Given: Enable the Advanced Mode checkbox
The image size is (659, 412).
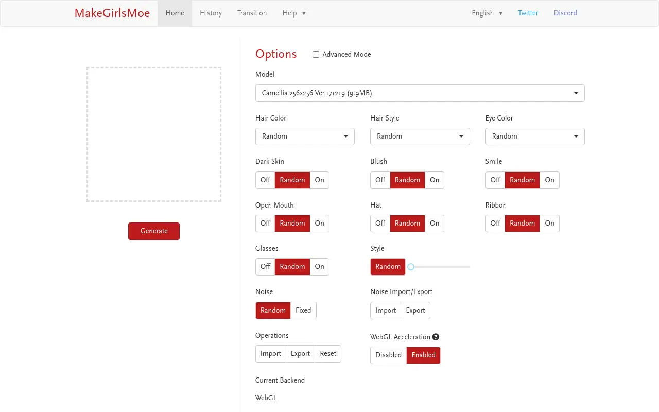Looking at the screenshot, I should click(316, 54).
